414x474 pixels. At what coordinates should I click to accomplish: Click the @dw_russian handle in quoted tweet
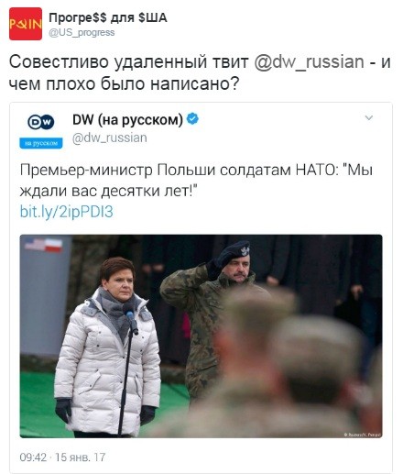[x=110, y=138]
